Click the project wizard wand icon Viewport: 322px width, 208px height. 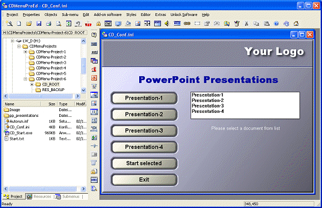point(9,23)
